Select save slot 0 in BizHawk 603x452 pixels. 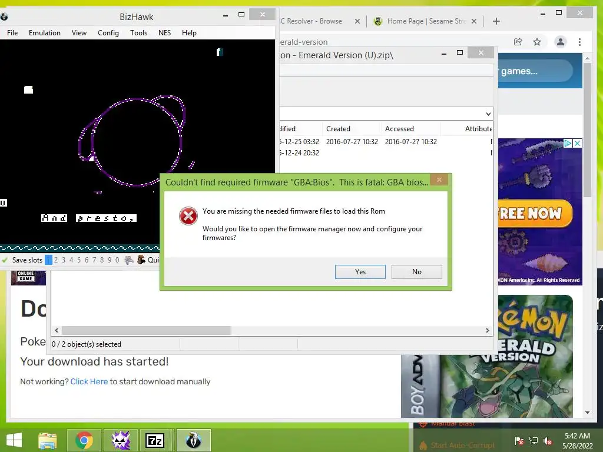point(117,260)
